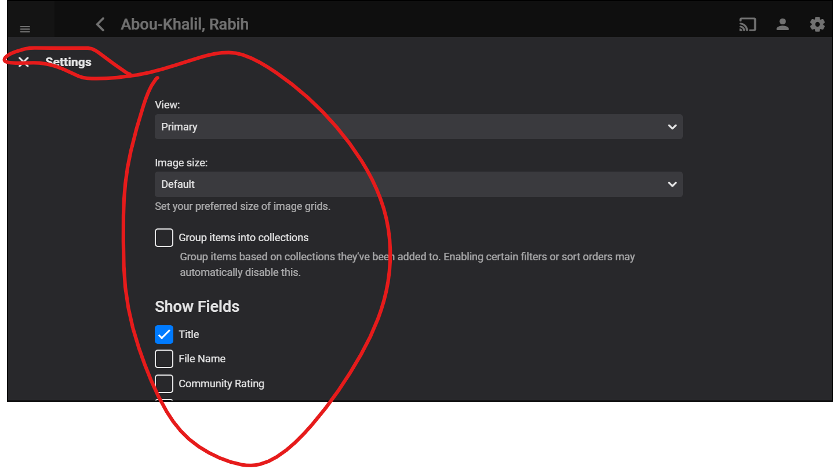Click the 'Abou-Khalil, Rabih' page title
The image size is (833, 469).
pos(184,24)
